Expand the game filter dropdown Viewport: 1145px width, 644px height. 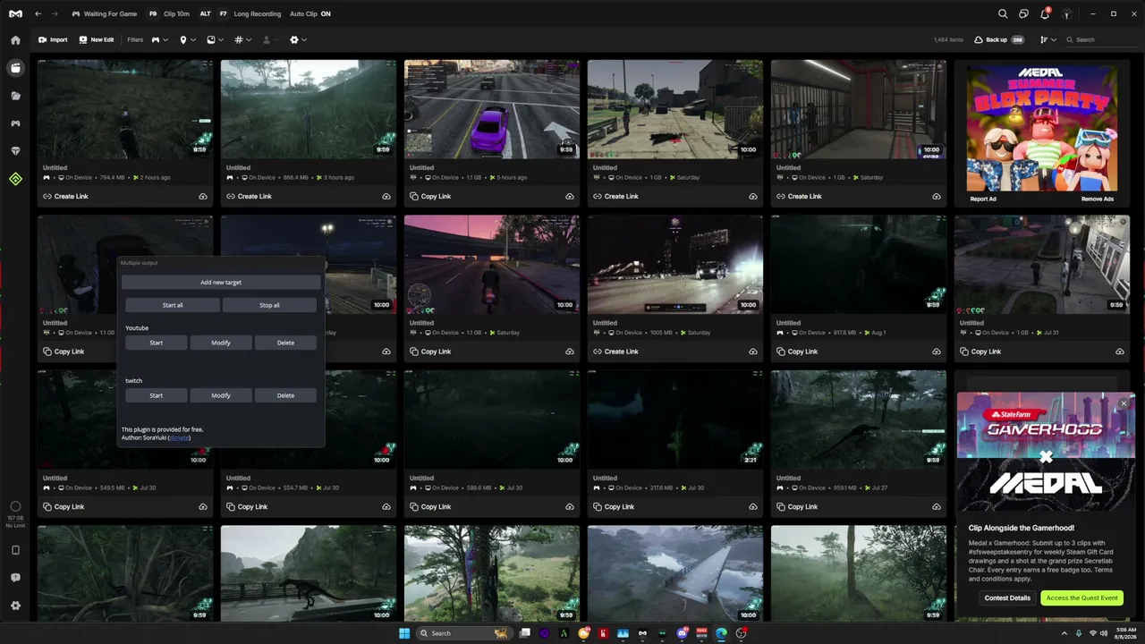[x=159, y=40]
